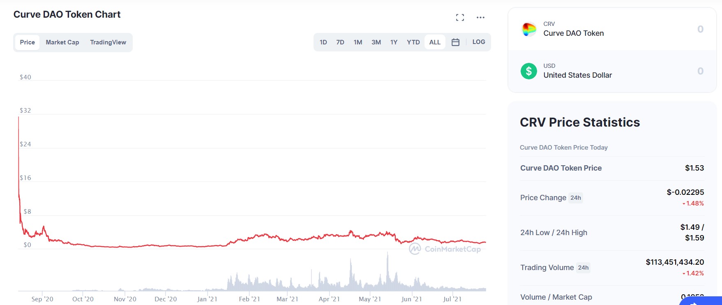Click the green USD dollar icon

coord(529,71)
